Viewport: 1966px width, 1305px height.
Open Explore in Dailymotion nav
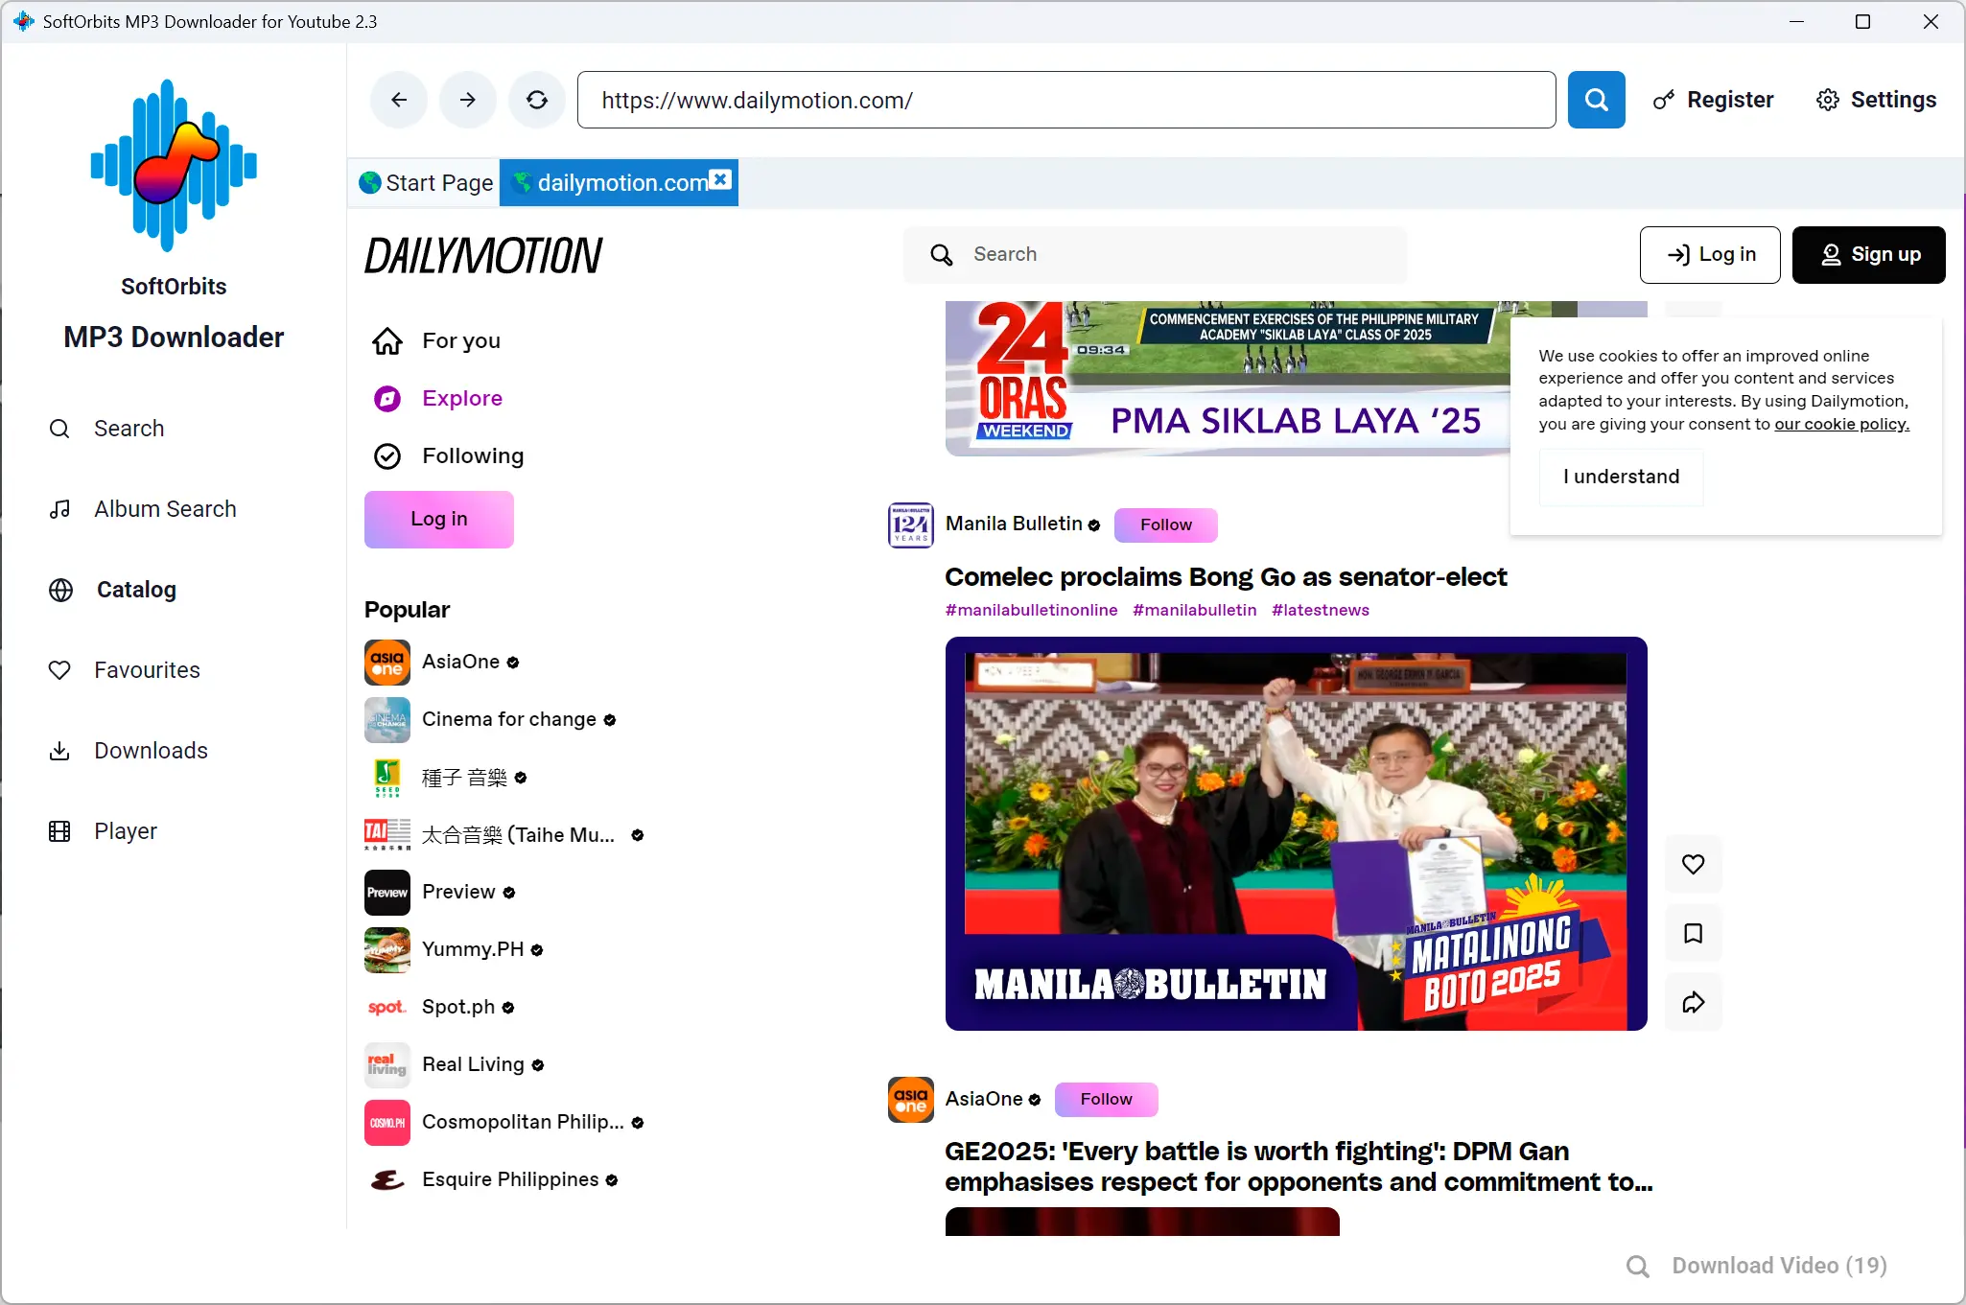coord(437,398)
